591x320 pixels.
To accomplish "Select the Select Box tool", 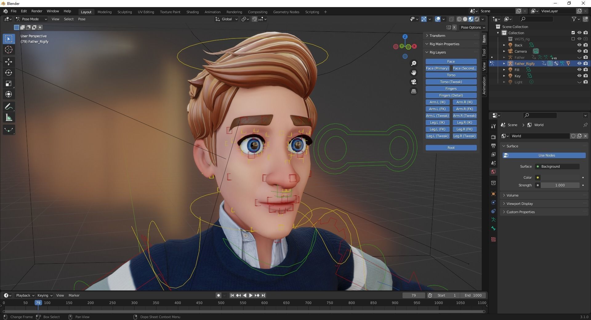I will point(9,39).
